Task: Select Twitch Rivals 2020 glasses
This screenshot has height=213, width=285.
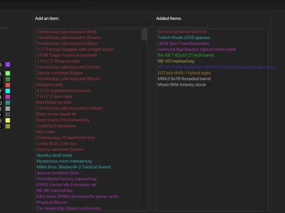Action: point(184,38)
